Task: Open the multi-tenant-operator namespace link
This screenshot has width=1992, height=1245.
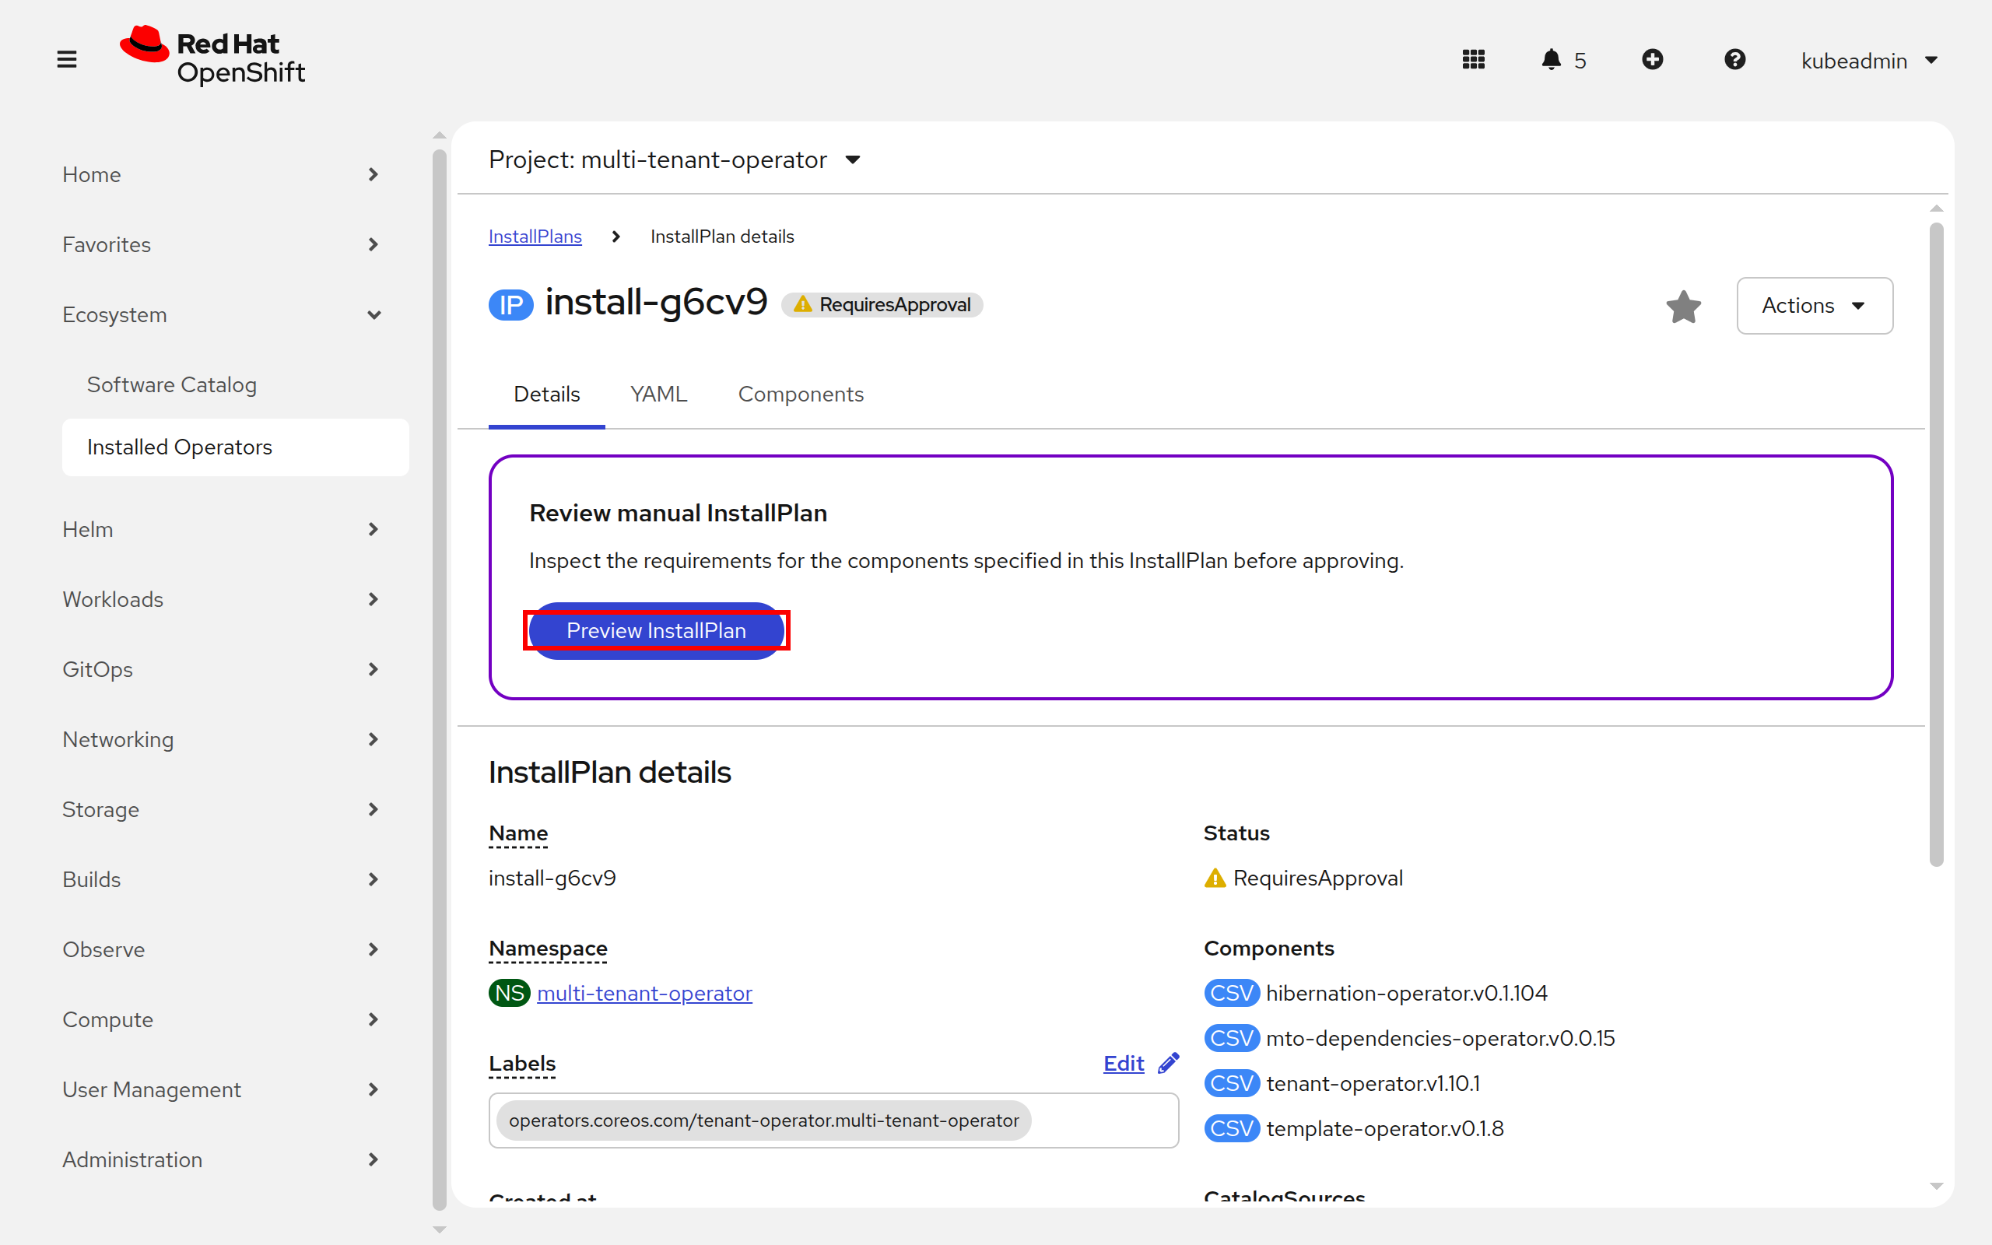Action: [644, 993]
